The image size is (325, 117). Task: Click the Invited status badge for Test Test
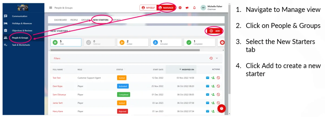pyautogui.click(x=122, y=78)
